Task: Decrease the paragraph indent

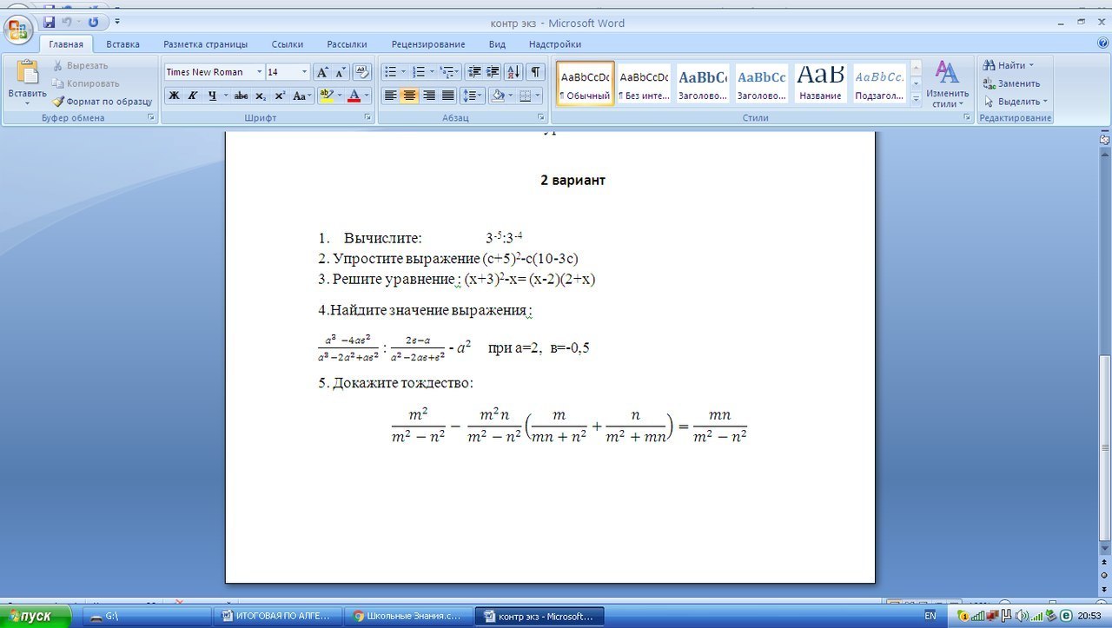Action: click(474, 72)
